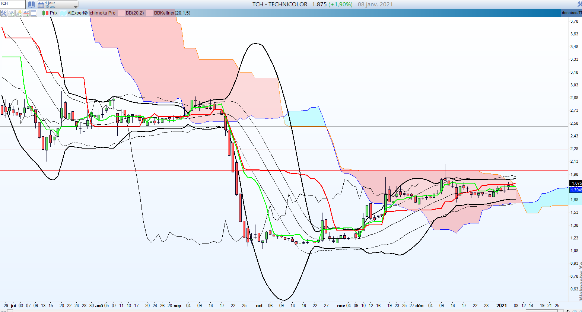The width and height of the screenshot is (582, 312).
Task: Click the 2,58 price axis label
Action: [x=574, y=123]
